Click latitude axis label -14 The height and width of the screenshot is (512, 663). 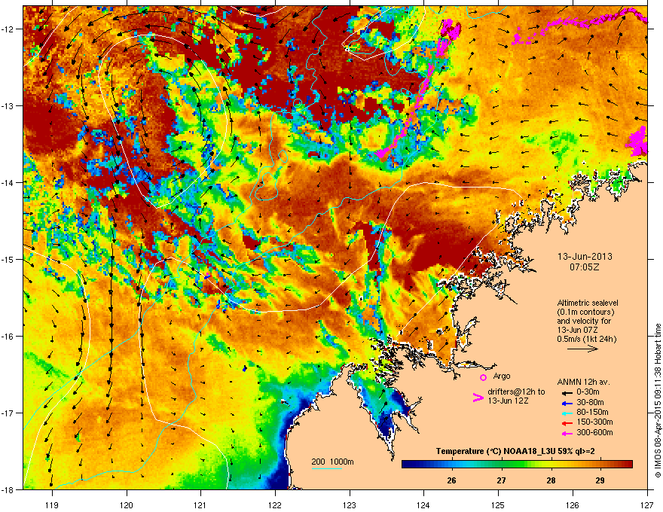click(x=8, y=182)
